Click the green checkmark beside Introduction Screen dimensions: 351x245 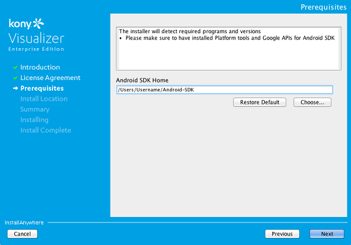[x=15, y=67]
